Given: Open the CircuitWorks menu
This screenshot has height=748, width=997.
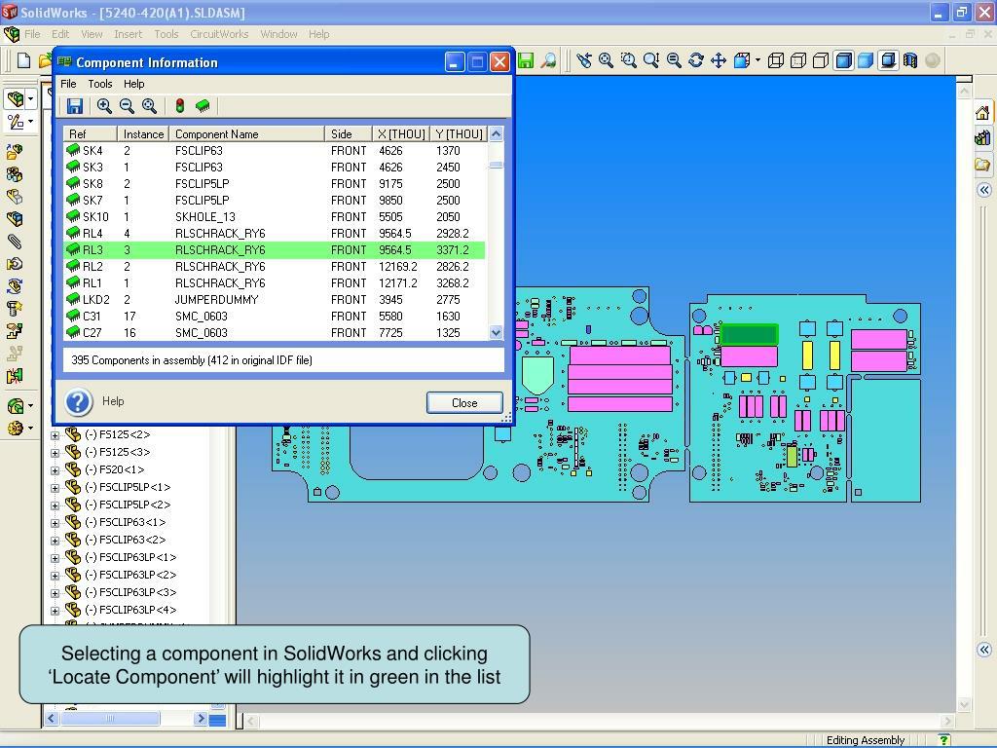Looking at the screenshot, I should [219, 34].
